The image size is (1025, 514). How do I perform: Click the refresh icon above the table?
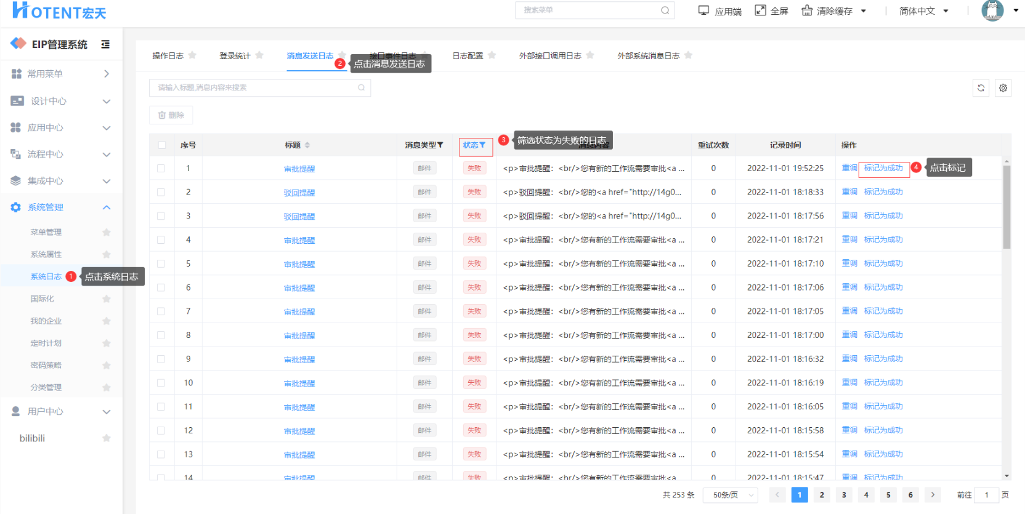tap(981, 88)
